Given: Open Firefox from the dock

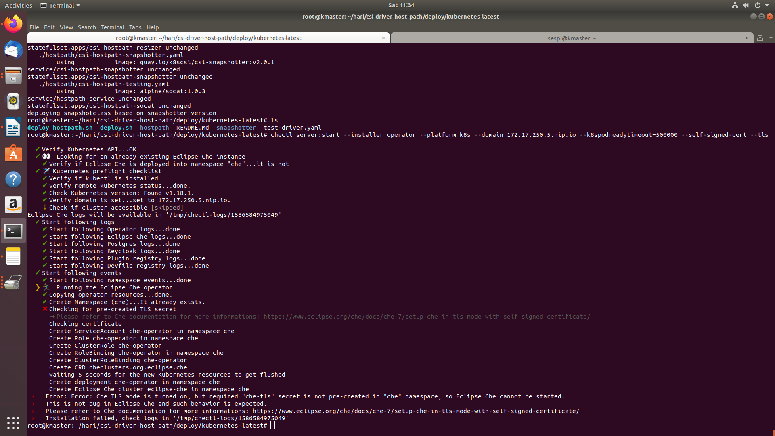Looking at the screenshot, I should pos(13,23).
